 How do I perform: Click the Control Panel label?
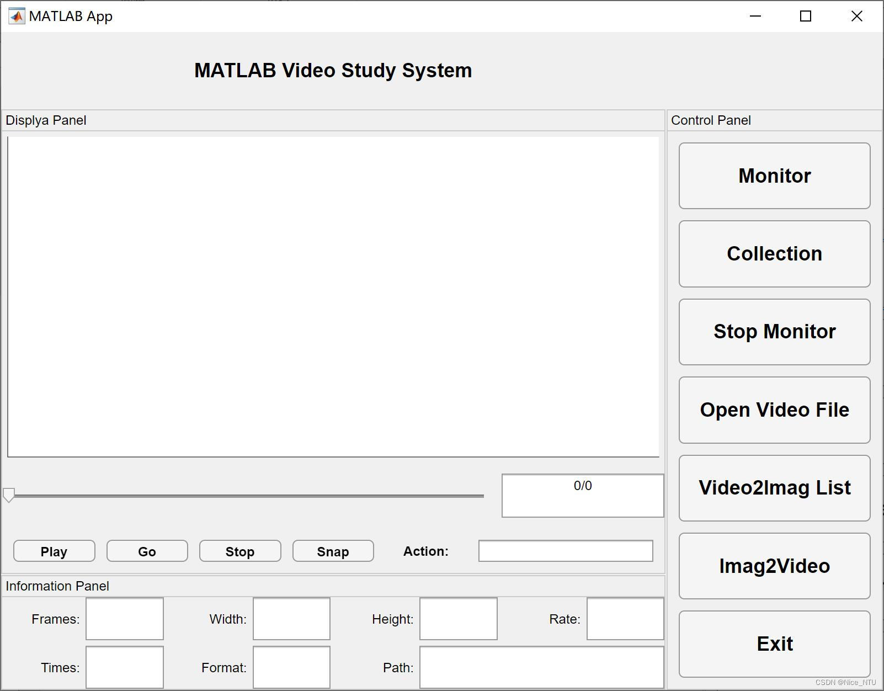pyautogui.click(x=711, y=120)
